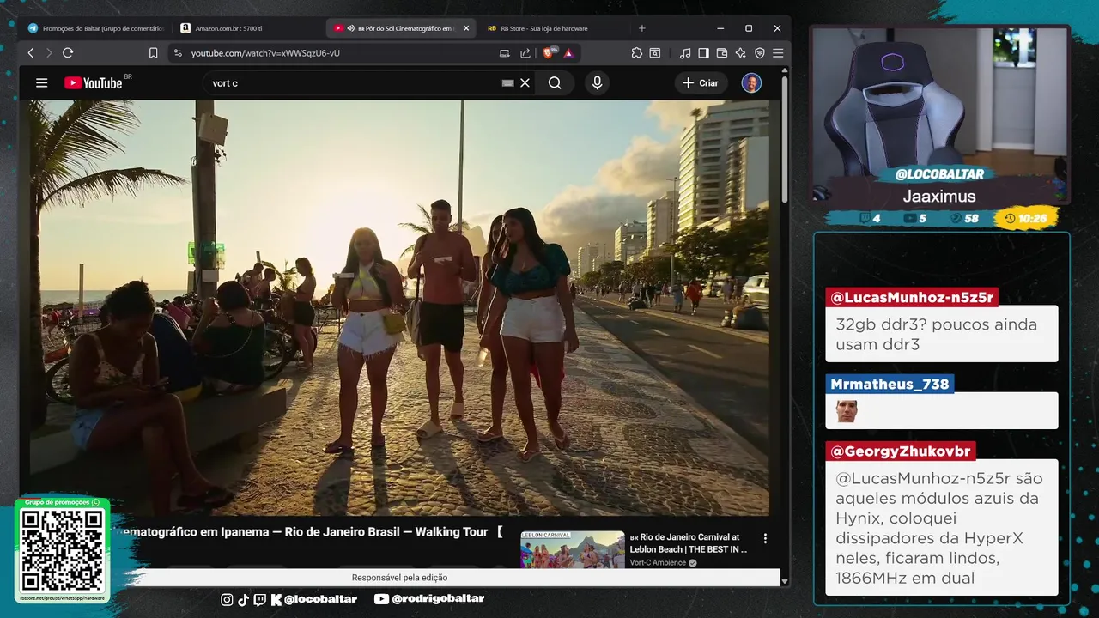
Task: Click the address bar URL youtube.com/watch
Action: click(x=265, y=53)
